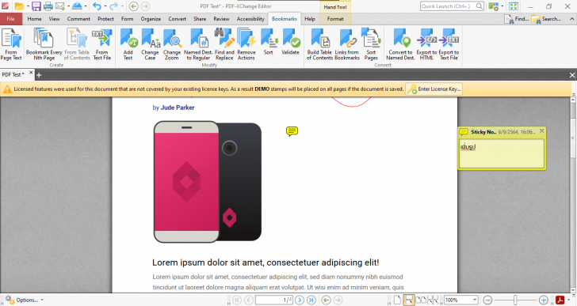Create bookmarks From Page Text

point(11,44)
